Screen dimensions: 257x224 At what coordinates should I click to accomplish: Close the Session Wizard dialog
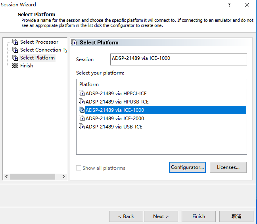point(247,5)
